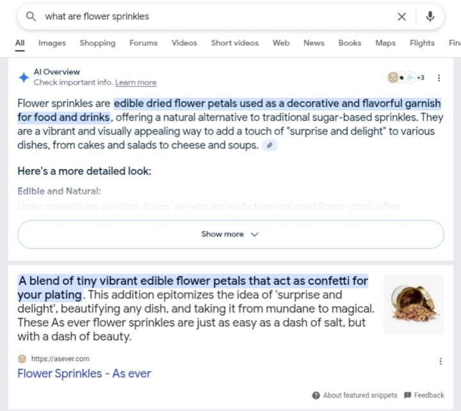
Task: Open About featured snippets
Action: coord(355,395)
